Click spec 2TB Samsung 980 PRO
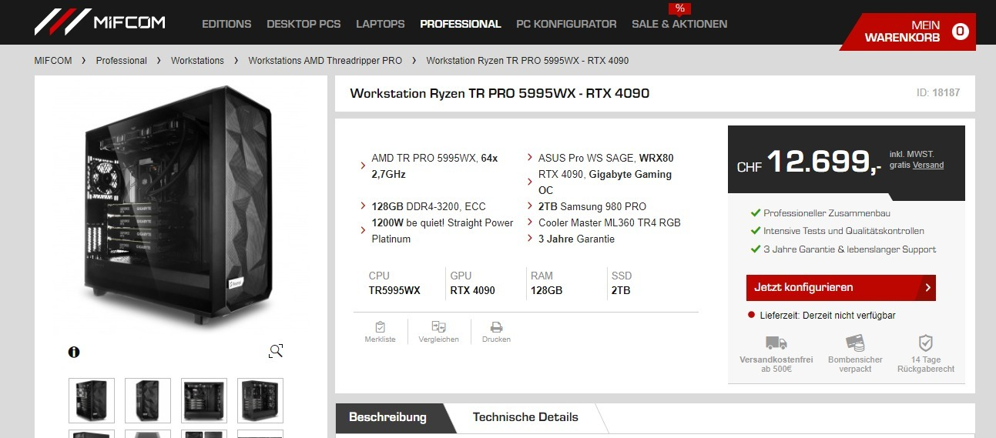Viewport: 996px width, 438px height. coord(592,206)
